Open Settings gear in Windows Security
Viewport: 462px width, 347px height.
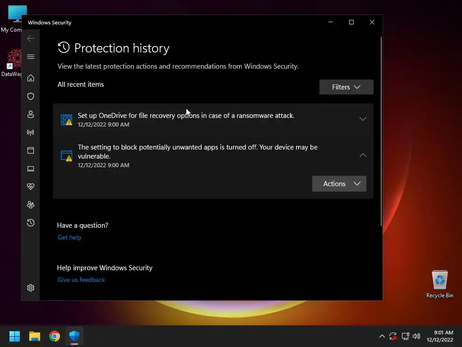pos(31,288)
